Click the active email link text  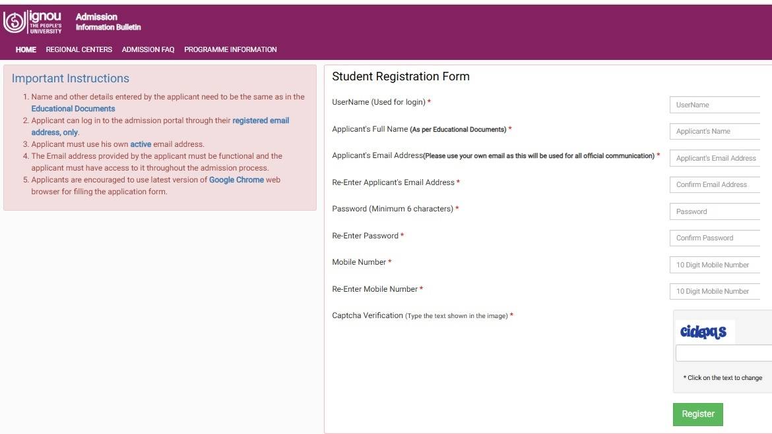(x=141, y=144)
